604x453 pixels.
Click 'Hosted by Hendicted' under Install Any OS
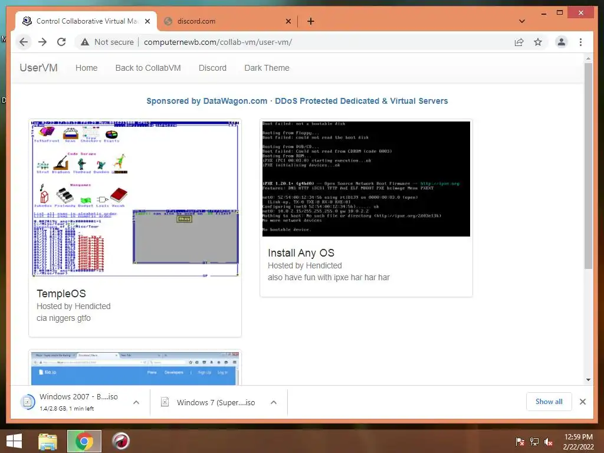[x=305, y=265]
